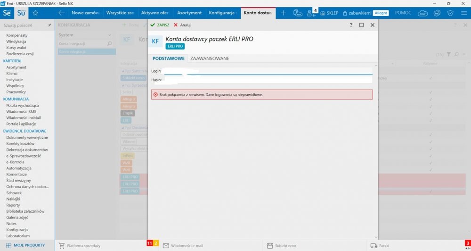Open Paczki truck panel

tap(380, 246)
